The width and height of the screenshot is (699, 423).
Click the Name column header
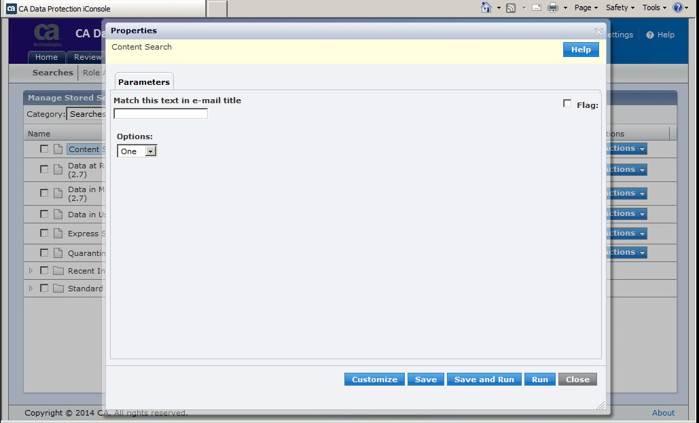tap(39, 134)
